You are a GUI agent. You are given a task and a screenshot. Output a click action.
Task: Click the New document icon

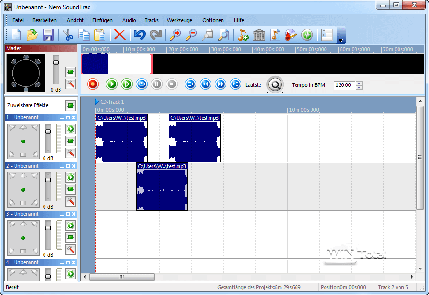pyautogui.click(x=16, y=35)
